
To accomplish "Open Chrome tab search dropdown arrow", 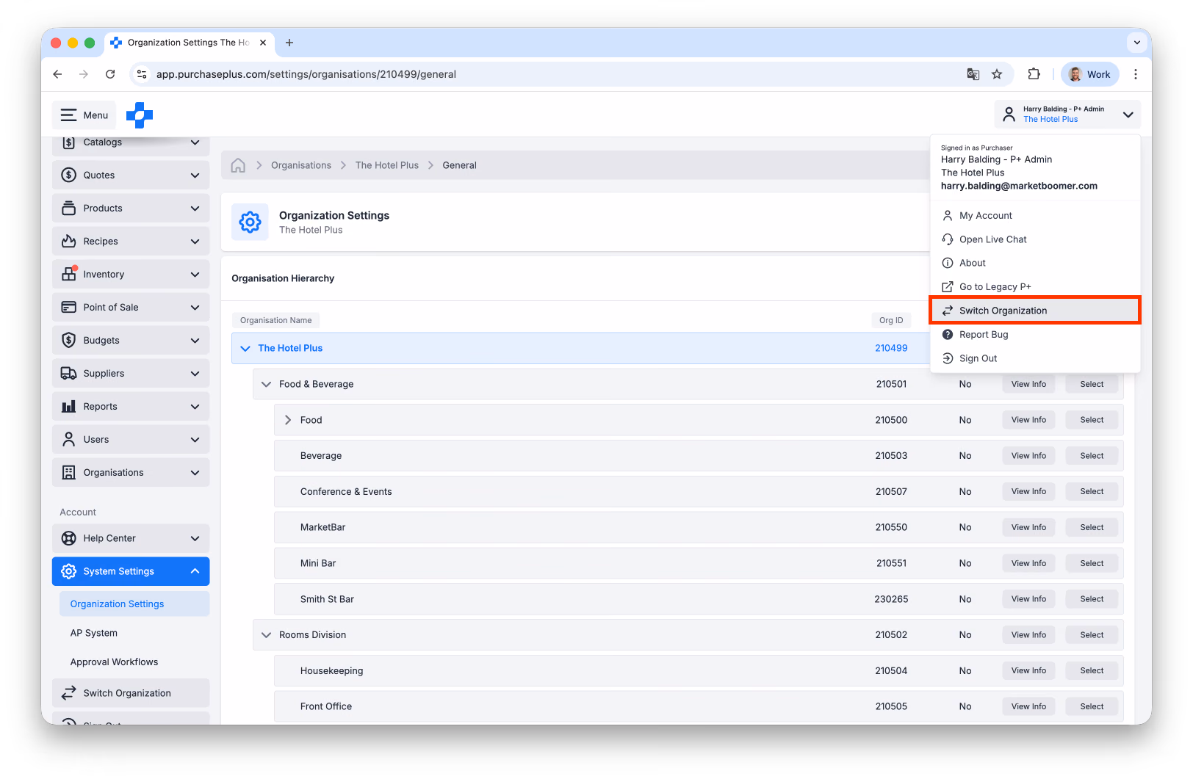I will click(x=1137, y=43).
